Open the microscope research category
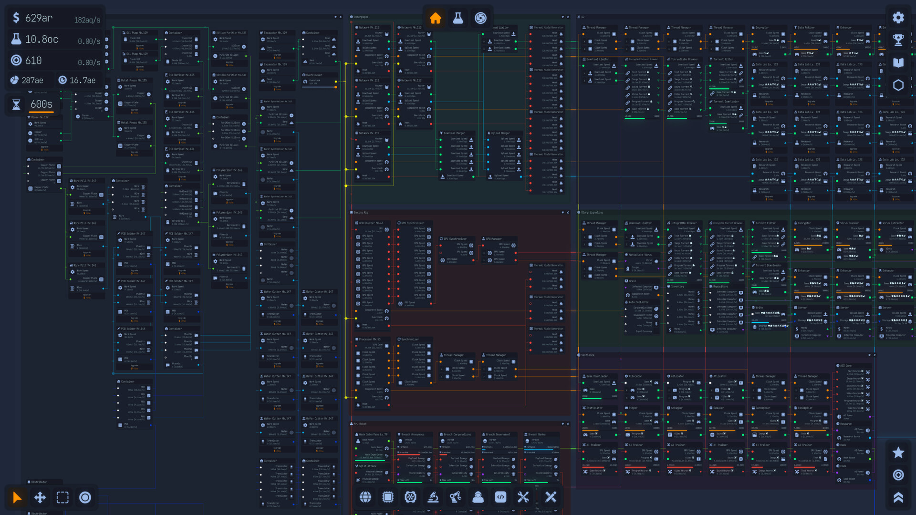The height and width of the screenshot is (515, 916). coord(433,497)
